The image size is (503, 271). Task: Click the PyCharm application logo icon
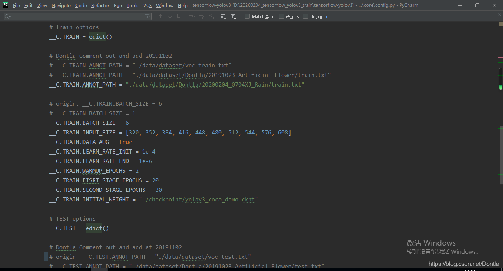[6, 5]
